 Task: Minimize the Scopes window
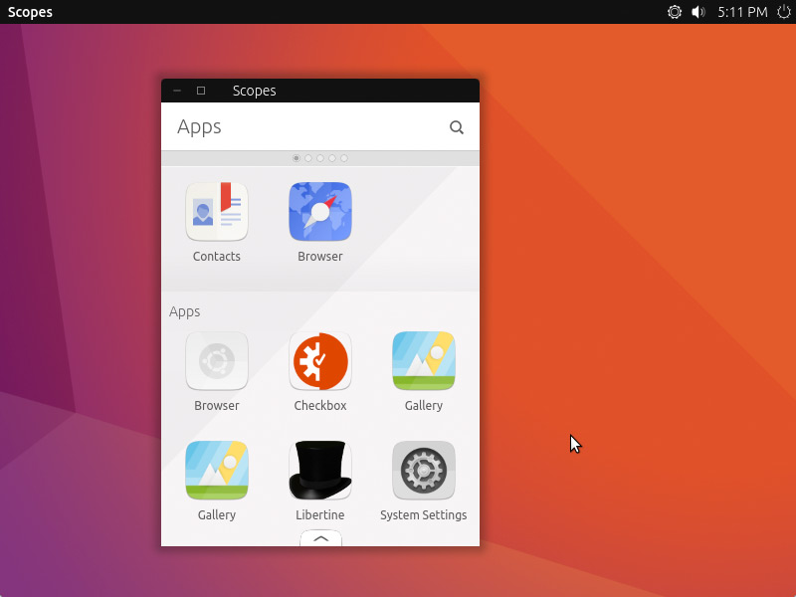177,91
